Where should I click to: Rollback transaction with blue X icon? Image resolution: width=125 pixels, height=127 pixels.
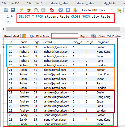tap(68, 10)
